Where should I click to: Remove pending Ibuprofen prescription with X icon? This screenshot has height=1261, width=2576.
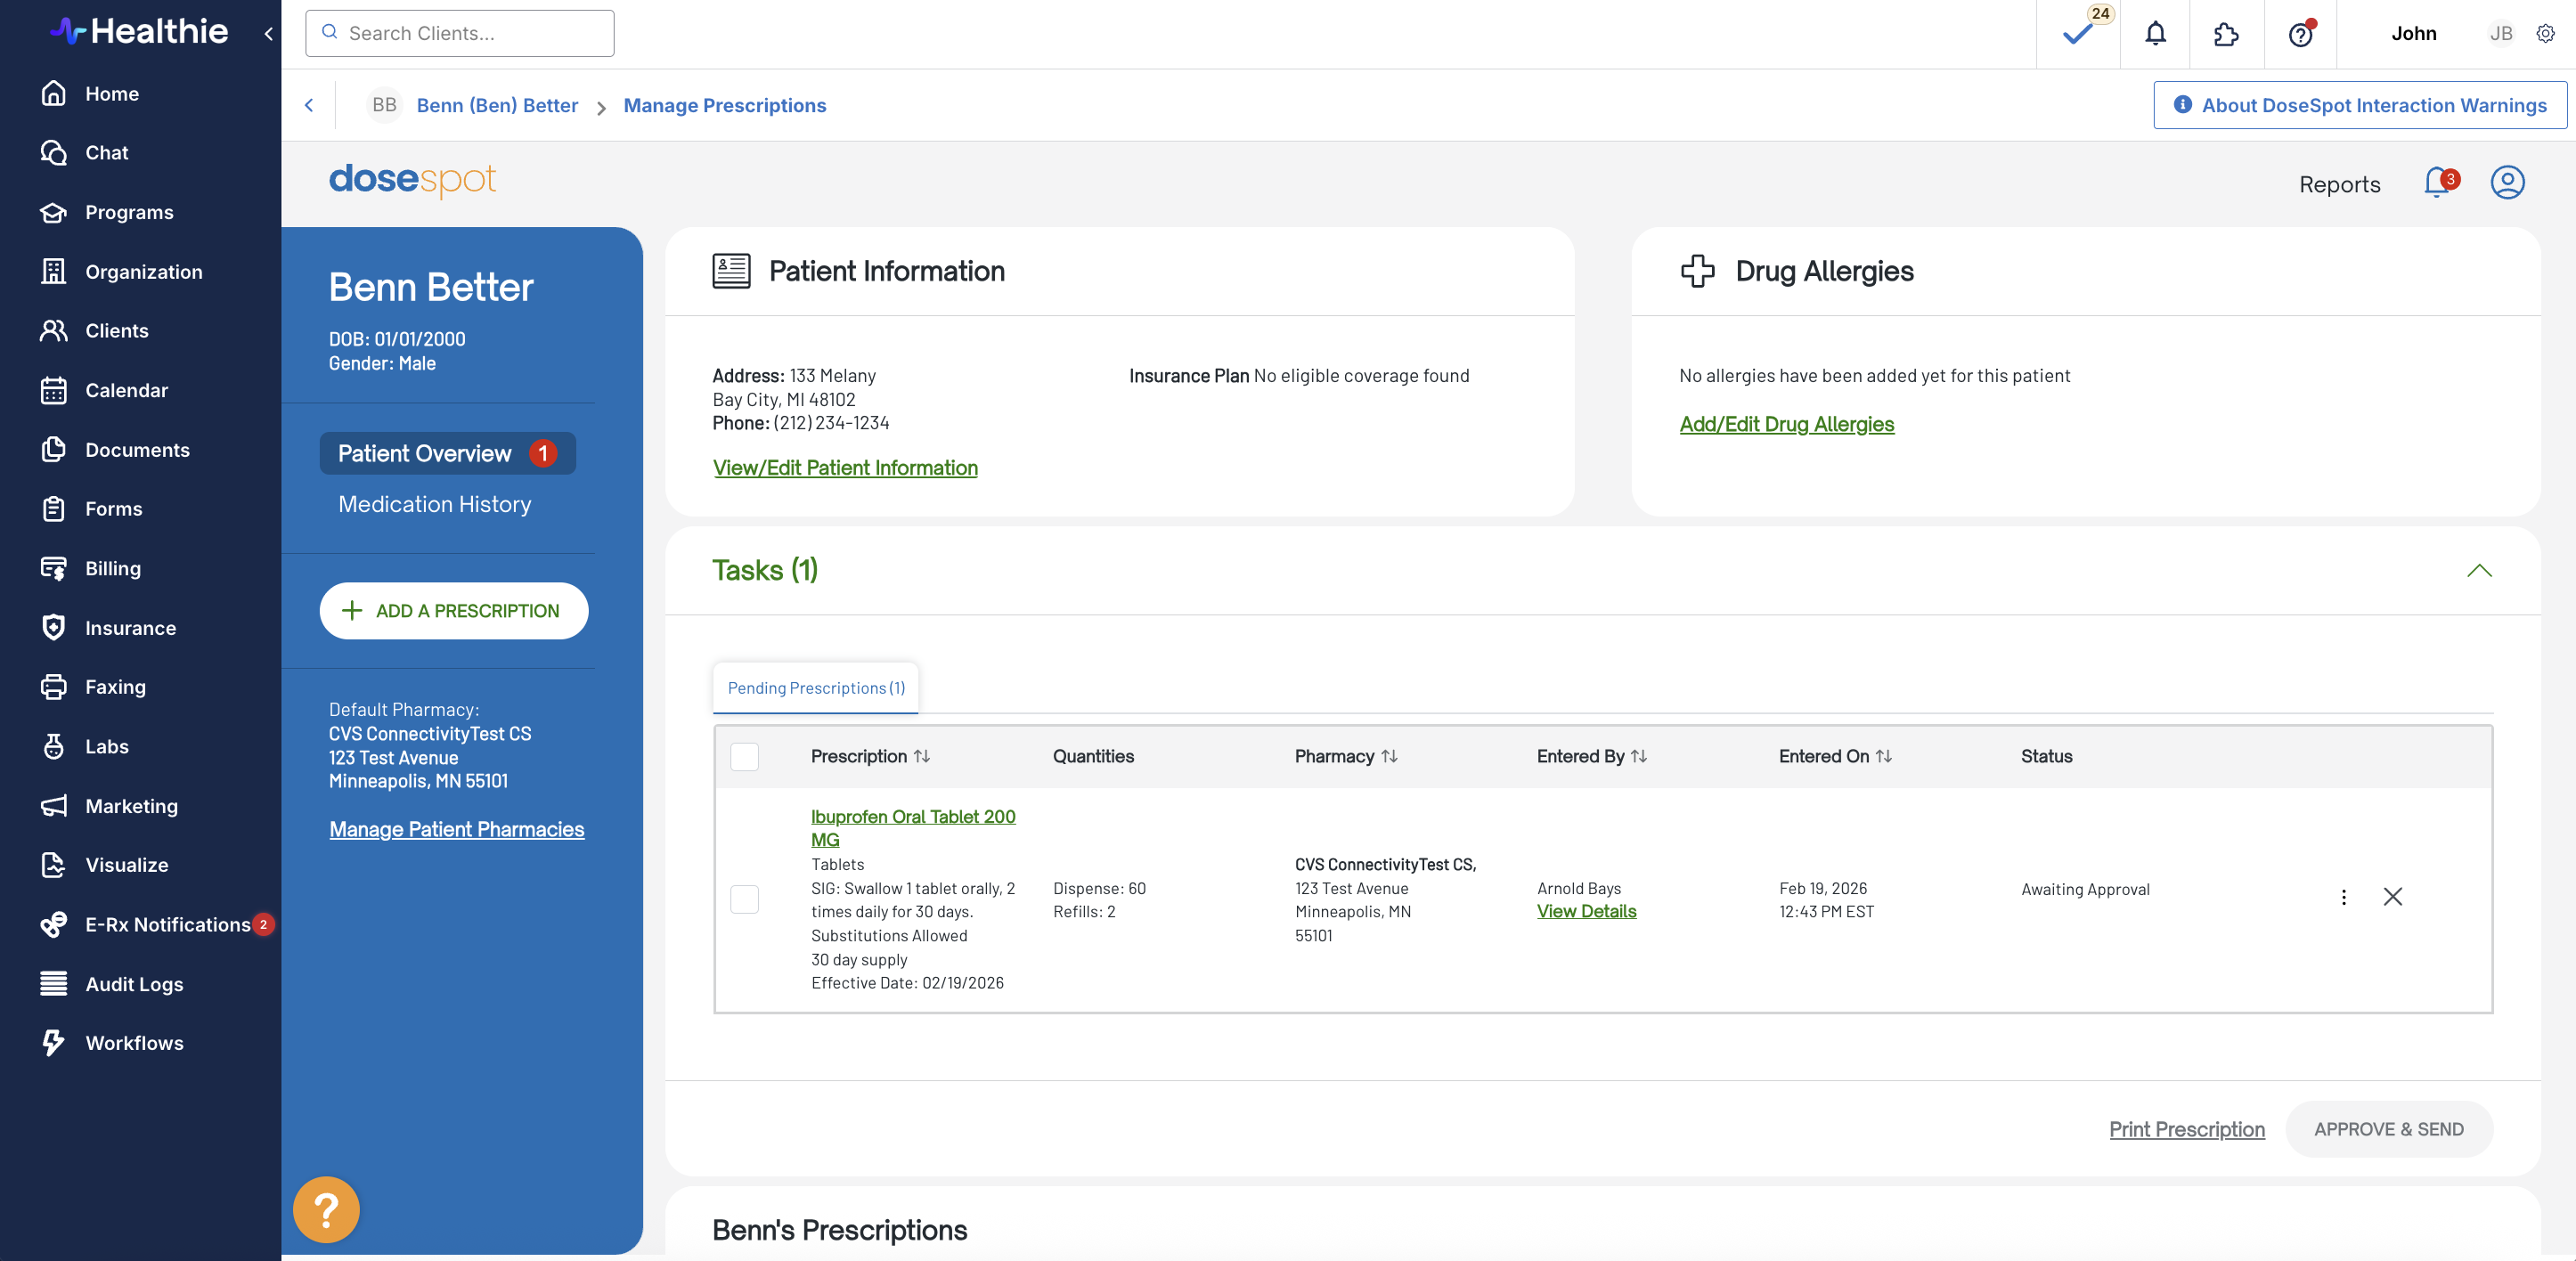pyautogui.click(x=2392, y=897)
